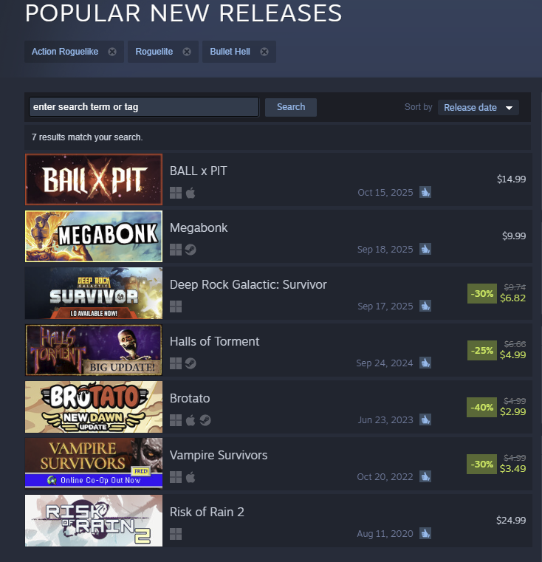Click the -30% discount badge for Deep Rock Galactic

point(481,293)
